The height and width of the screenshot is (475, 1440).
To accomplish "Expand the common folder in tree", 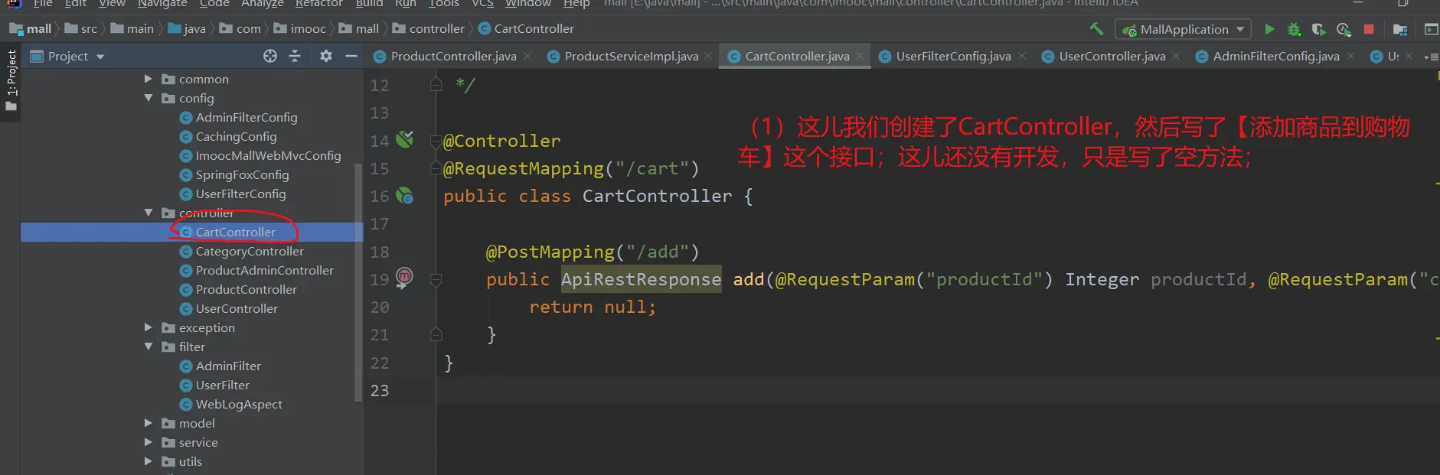I will pos(149,79).
